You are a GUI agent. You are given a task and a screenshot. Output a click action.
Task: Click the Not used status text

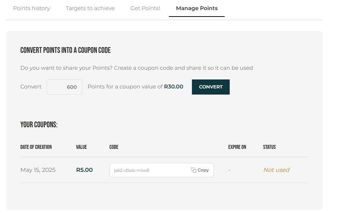[277, 170]
